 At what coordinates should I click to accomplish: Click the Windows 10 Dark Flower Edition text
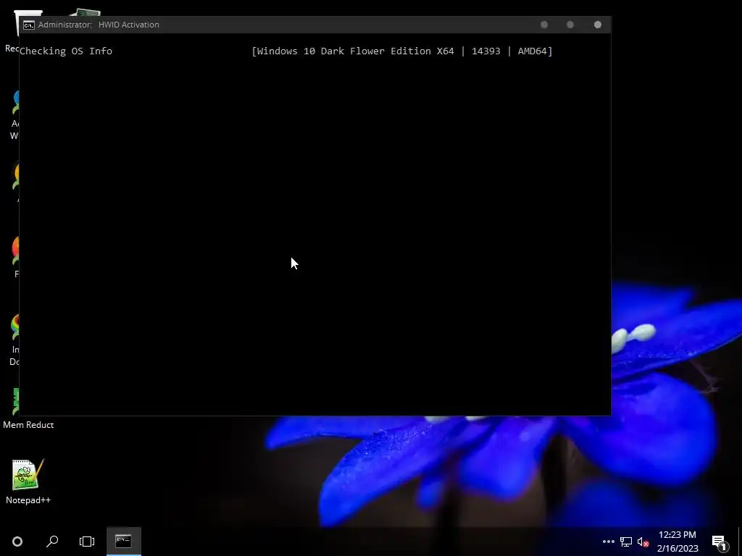pyautogui.click(x=402, y=51)
